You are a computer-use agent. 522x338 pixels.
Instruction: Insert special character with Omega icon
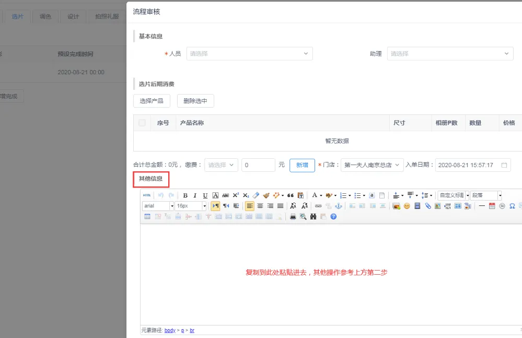click(512, 206)
